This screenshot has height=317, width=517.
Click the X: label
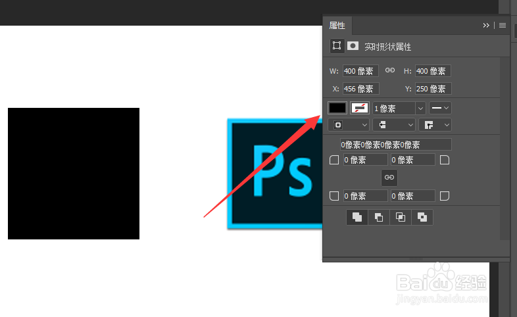coord(335,89)
